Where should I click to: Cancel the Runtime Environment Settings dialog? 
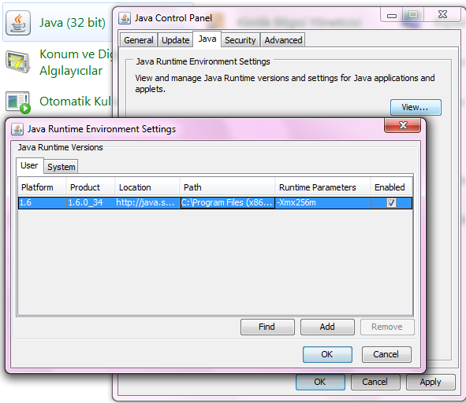386,354
